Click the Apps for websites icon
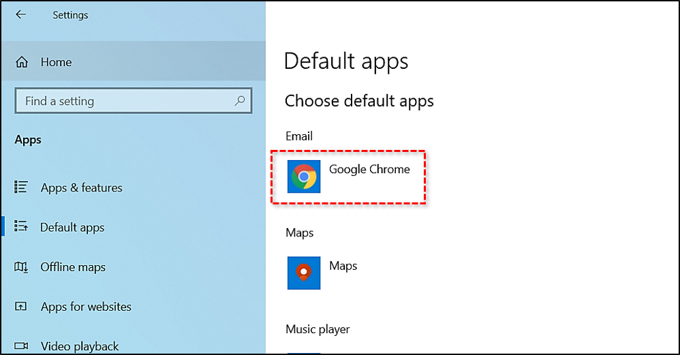 (x=21, y=307)
